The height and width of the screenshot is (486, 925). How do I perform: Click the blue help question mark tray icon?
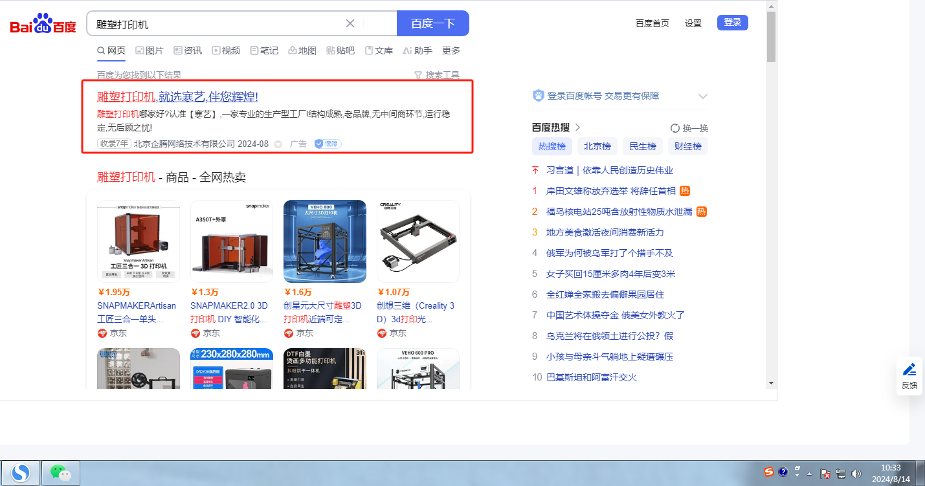click(x=783, y=472)
